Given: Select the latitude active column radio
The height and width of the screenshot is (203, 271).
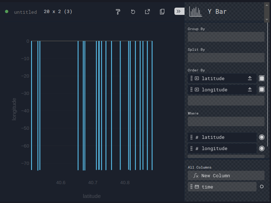Looking at the screenshot, I should coord(262,137).
